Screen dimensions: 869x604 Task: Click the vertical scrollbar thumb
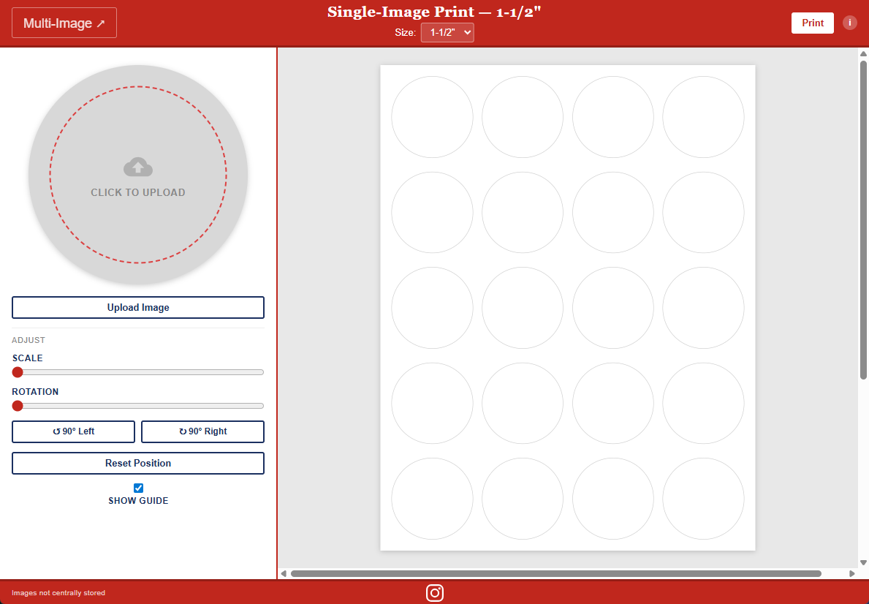(x=863, y=219)
